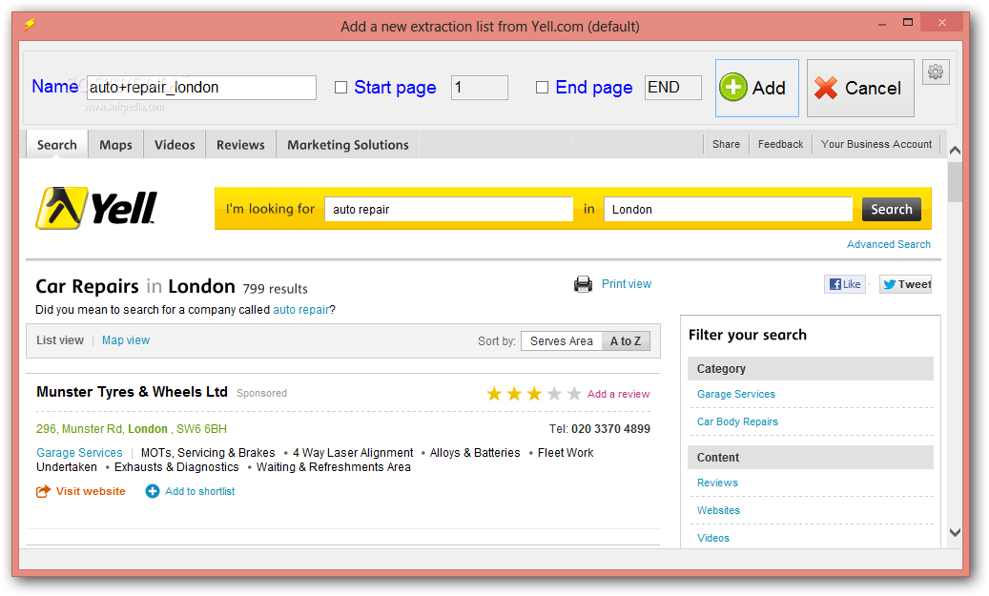Click the green Add button
This screenshot has width=989, height=596.
pos(757,89)
